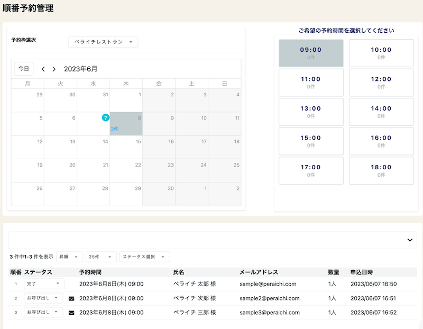Go to next month with right chevron
The image size is (423, 329).
coord(54,69)
